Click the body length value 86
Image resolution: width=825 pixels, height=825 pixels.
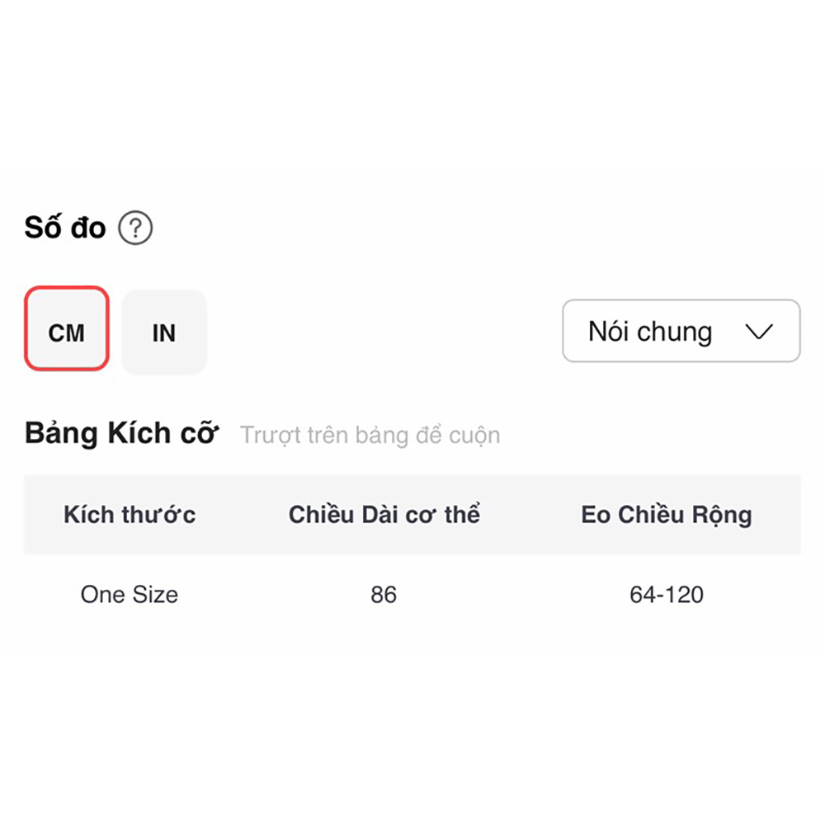tap(384, 594)
